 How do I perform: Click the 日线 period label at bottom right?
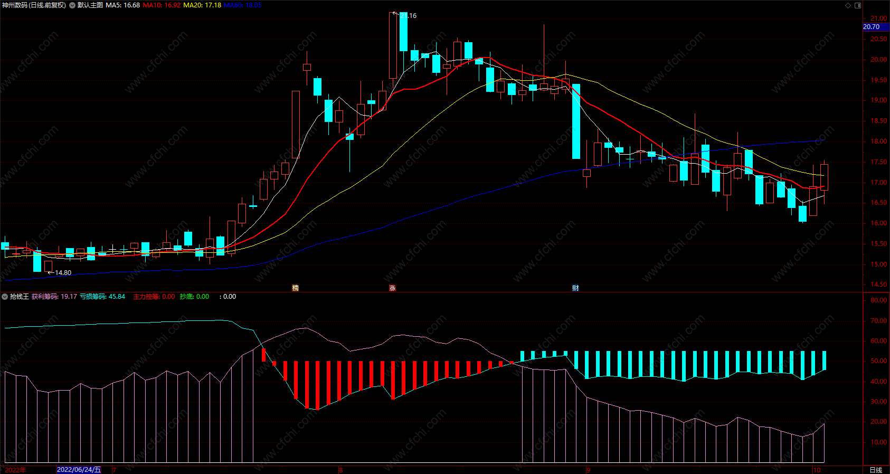point(876,470)
